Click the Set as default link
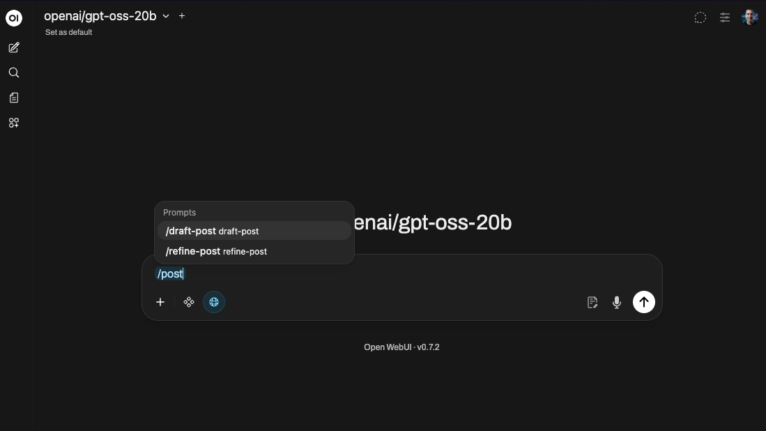The height and width of the screenshot is (431, 766). pos(69,32)
